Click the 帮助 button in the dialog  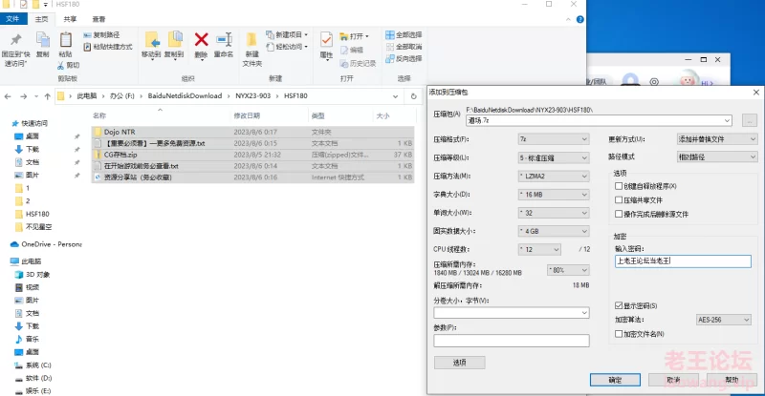[x=732, y=380]
